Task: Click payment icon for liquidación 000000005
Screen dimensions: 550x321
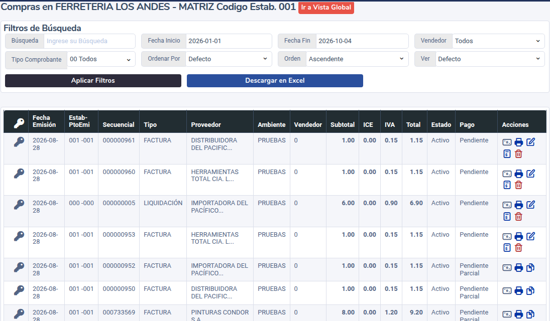Action: coord(507,205)
